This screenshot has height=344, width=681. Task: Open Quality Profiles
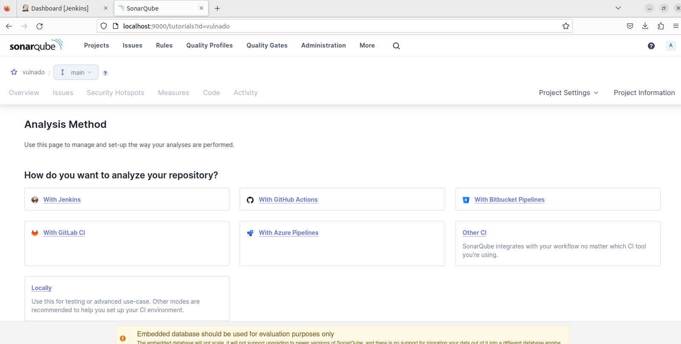209,45
